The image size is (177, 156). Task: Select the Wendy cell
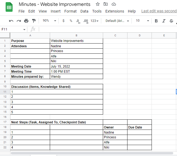click(x=76, y=76)
